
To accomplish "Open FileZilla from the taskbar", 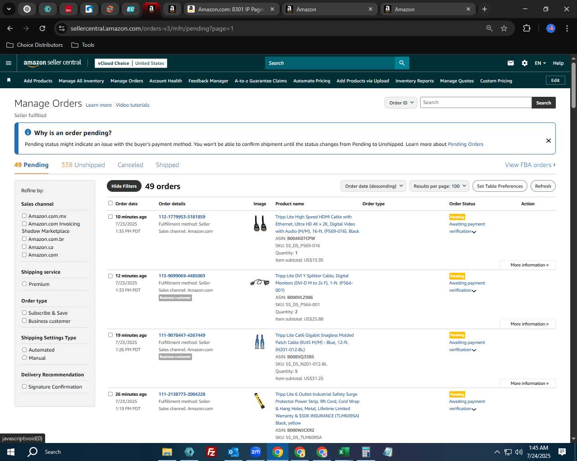I will point(211,452).
